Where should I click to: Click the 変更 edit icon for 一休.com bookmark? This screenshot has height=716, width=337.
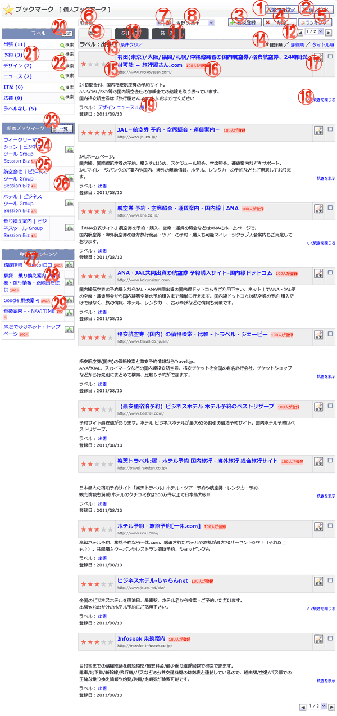coord(318,528)
